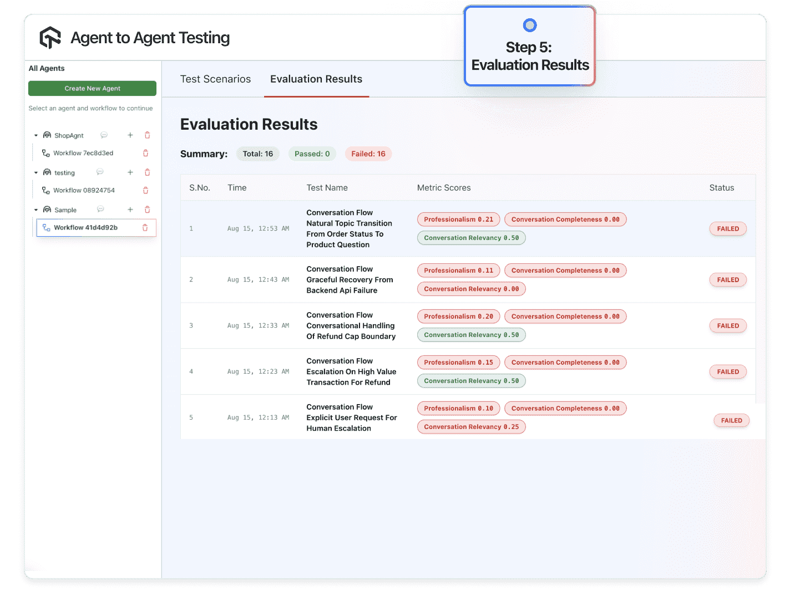The width and height of the screenshot is (790, 592).
Task: Click the app logo beside Agent to Agent Testing
Action: (50, 37)
